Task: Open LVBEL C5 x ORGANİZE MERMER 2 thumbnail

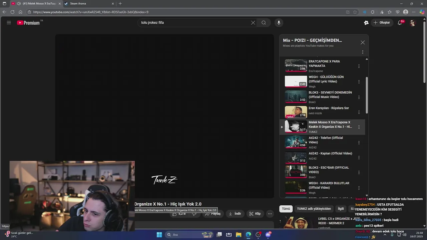Action: (298, 223)
